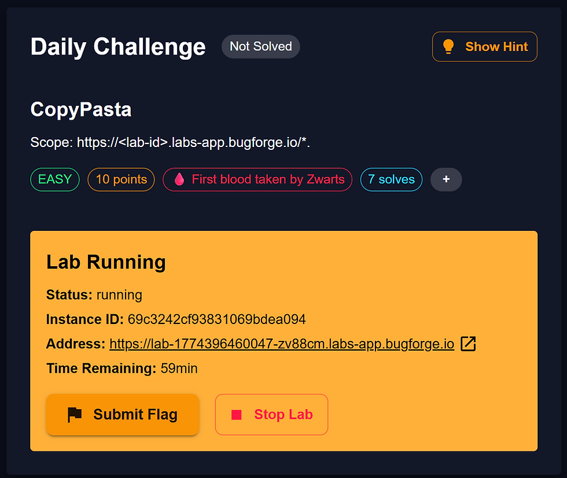The height and width of the screenshot is (478, 567).
Task: Toggle the First blood taken by Zwarts badge
Action: click(257, 179)
